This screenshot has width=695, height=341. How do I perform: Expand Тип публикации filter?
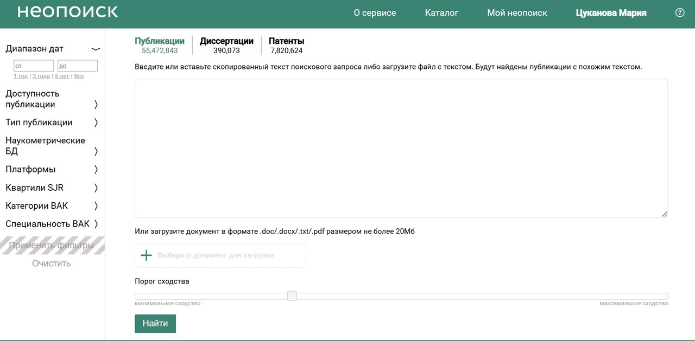click(x=96, y=123)
